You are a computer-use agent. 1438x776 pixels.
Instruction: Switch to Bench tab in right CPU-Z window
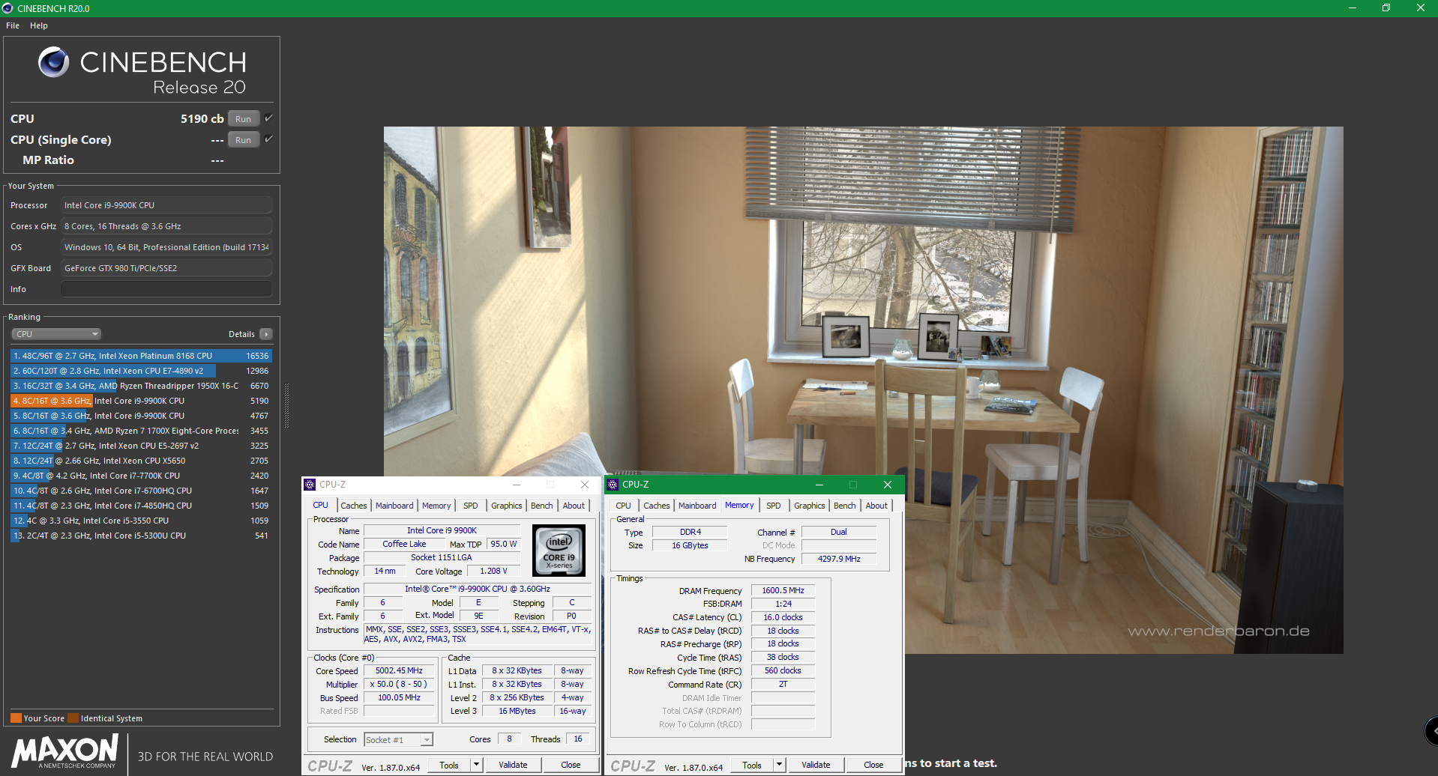845,506
